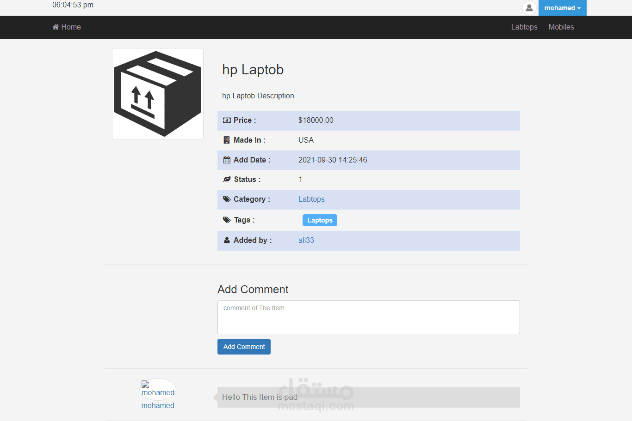Open the Labtops category link
Viewport: 632px width, 421px height.
point(311,199)
